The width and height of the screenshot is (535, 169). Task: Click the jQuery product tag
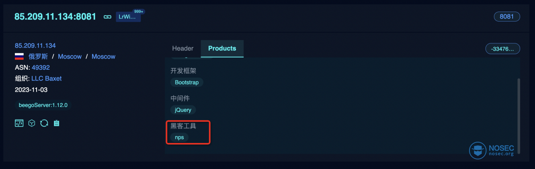183,110
